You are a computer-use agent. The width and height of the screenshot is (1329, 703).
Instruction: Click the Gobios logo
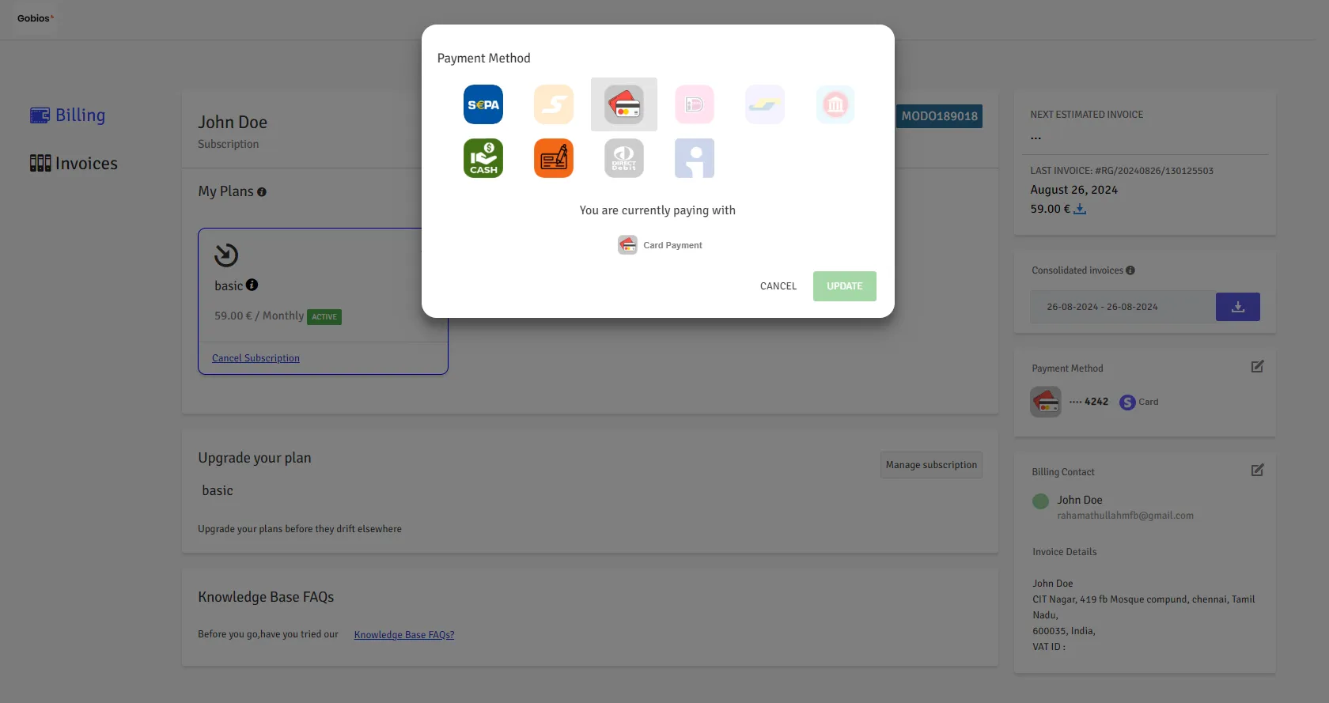[36, 18]
